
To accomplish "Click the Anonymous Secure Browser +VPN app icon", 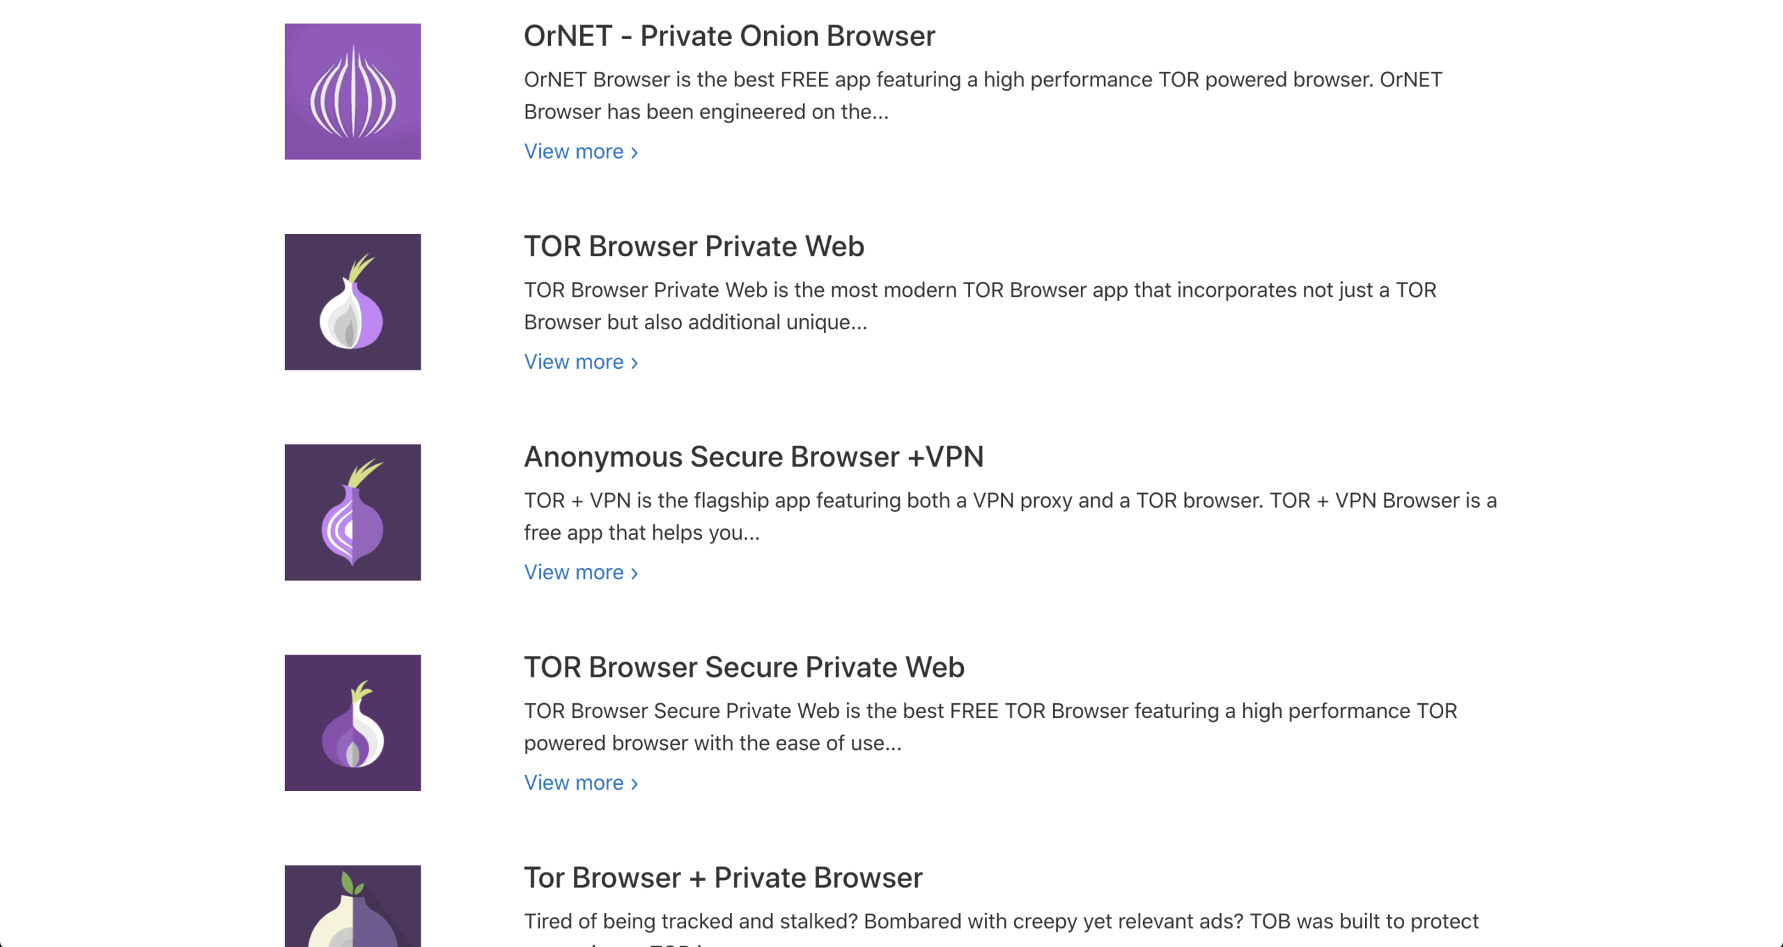I will click(x=352, y=512).
